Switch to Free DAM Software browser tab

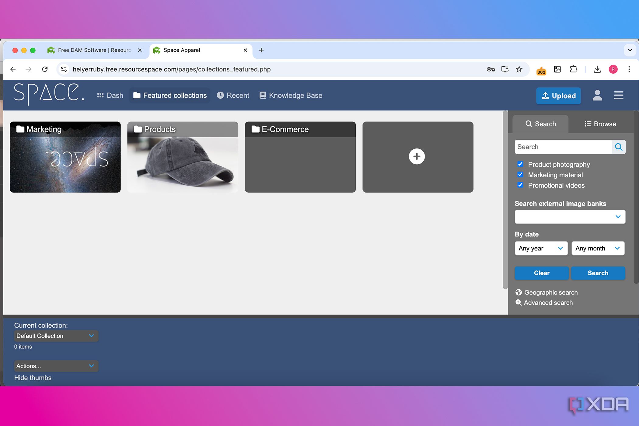coord(95,50)
